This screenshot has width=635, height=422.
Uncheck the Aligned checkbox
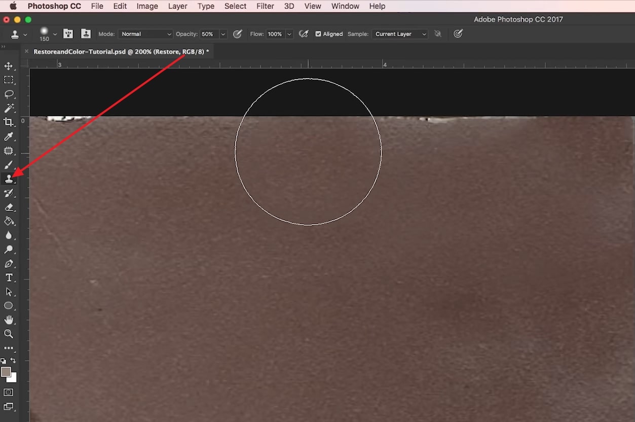click(x=318, y=34)
